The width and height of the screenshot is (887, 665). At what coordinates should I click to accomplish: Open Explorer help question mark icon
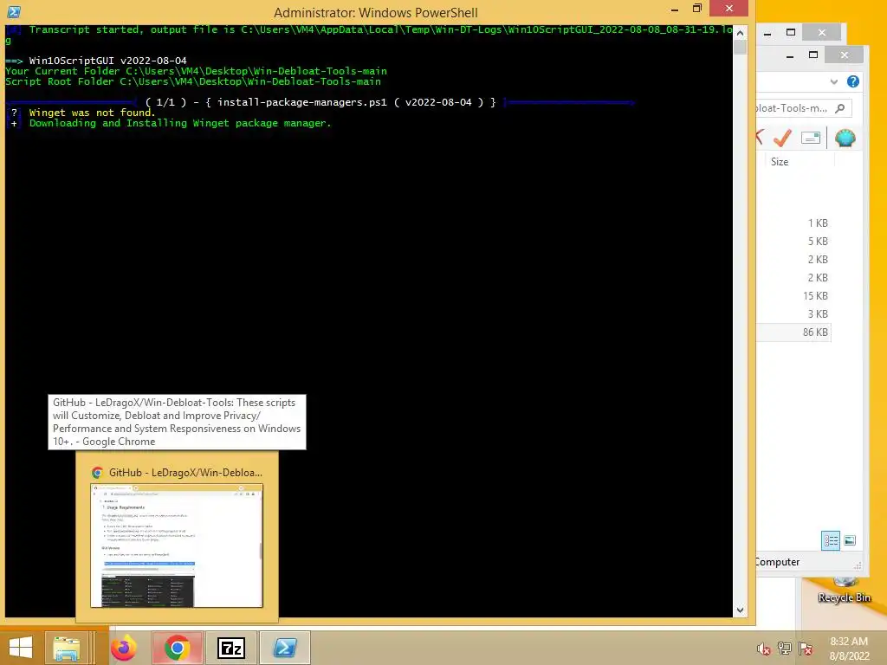853,81
